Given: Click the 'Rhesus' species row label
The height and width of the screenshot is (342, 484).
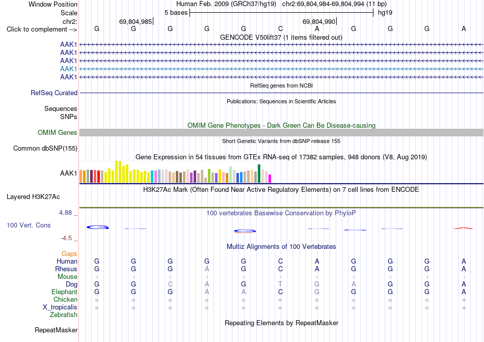Looking at the screenshot, I should (x=66, y=269).
